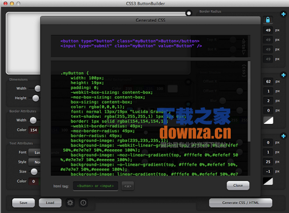Click the Border Attributes Width slider knob
Viewport: 289px width, 213px height.
click(33, 120)
